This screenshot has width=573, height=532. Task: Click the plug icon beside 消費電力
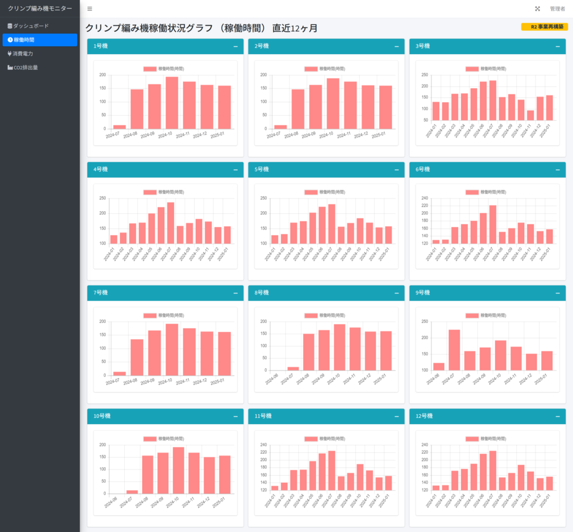(x=10, y=54)
